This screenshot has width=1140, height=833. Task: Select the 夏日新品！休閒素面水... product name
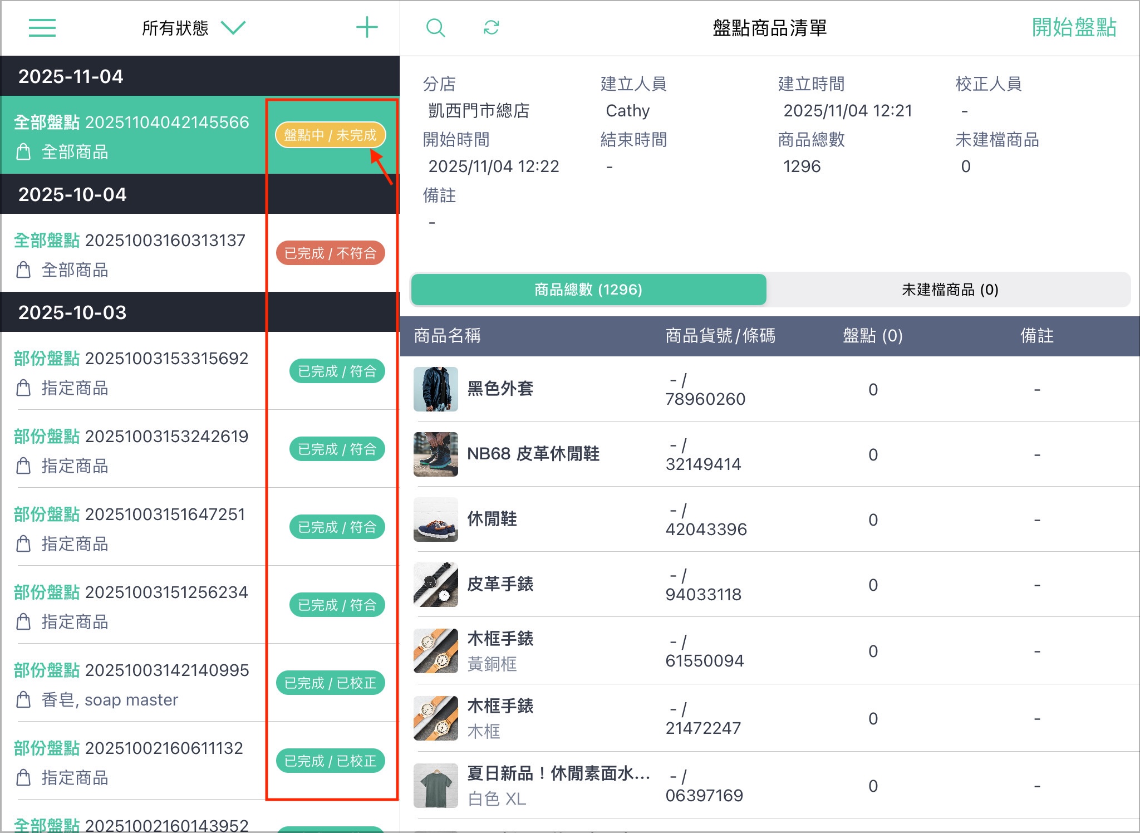559,773
